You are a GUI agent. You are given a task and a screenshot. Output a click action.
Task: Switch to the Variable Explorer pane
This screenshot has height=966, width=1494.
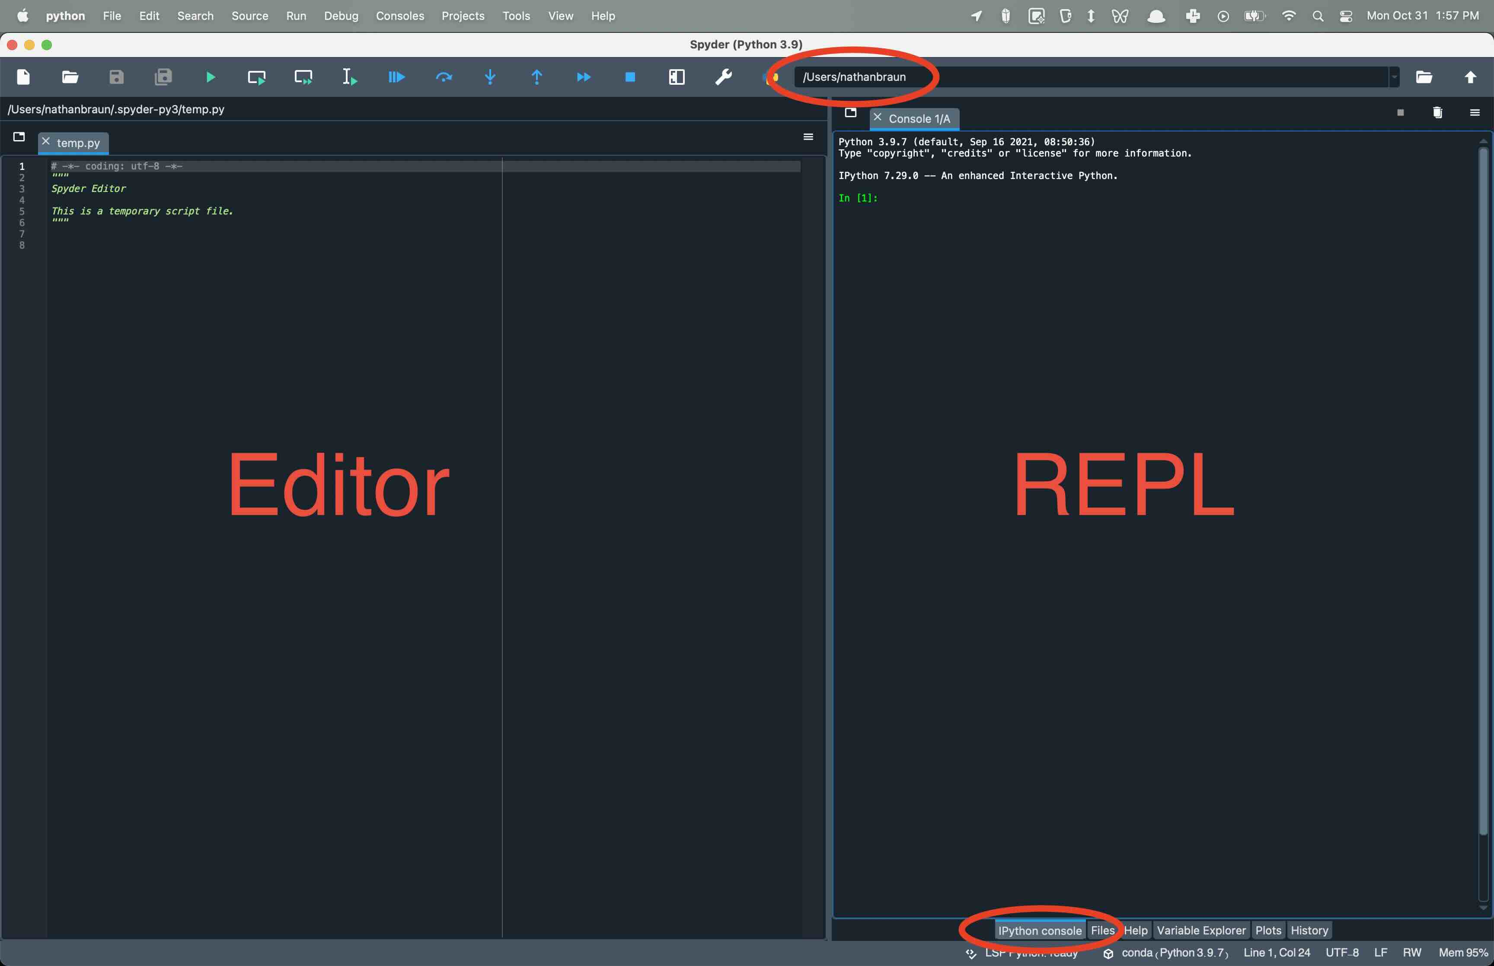point(1201,930)
